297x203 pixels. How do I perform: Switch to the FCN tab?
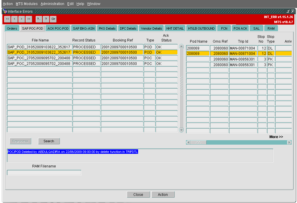click(x=224, y=28)
